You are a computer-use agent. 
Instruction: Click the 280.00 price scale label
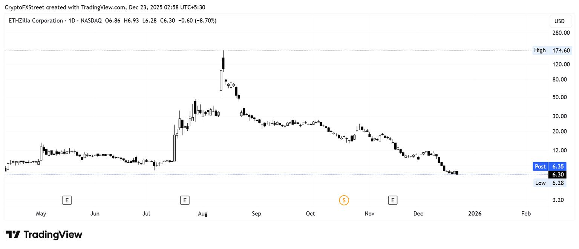point(561,33)
